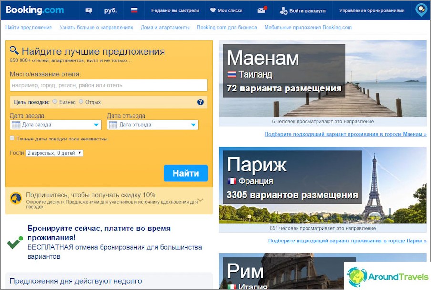Open Недавно вы смотрели menu
Image resolution: width=431 pixels, height=290 pixels.
(x=175, y=10)
